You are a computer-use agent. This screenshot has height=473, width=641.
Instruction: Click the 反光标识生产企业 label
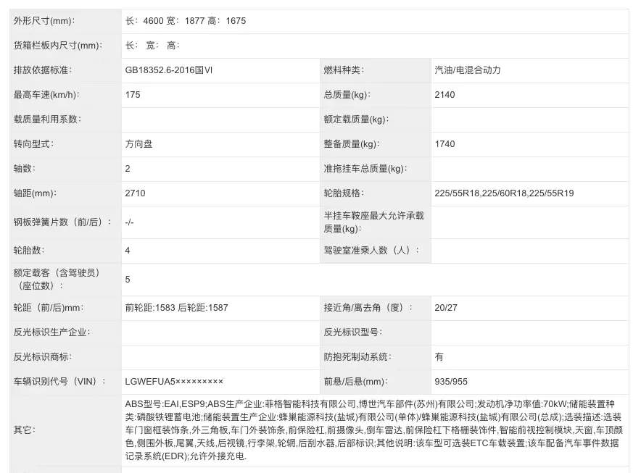pos(52,332)
